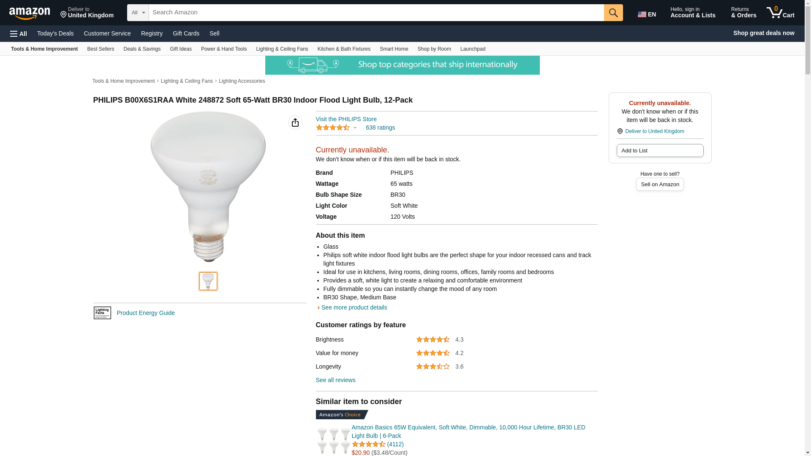Click the Add to List button
The image size is (811, 456).
(660, 151)
